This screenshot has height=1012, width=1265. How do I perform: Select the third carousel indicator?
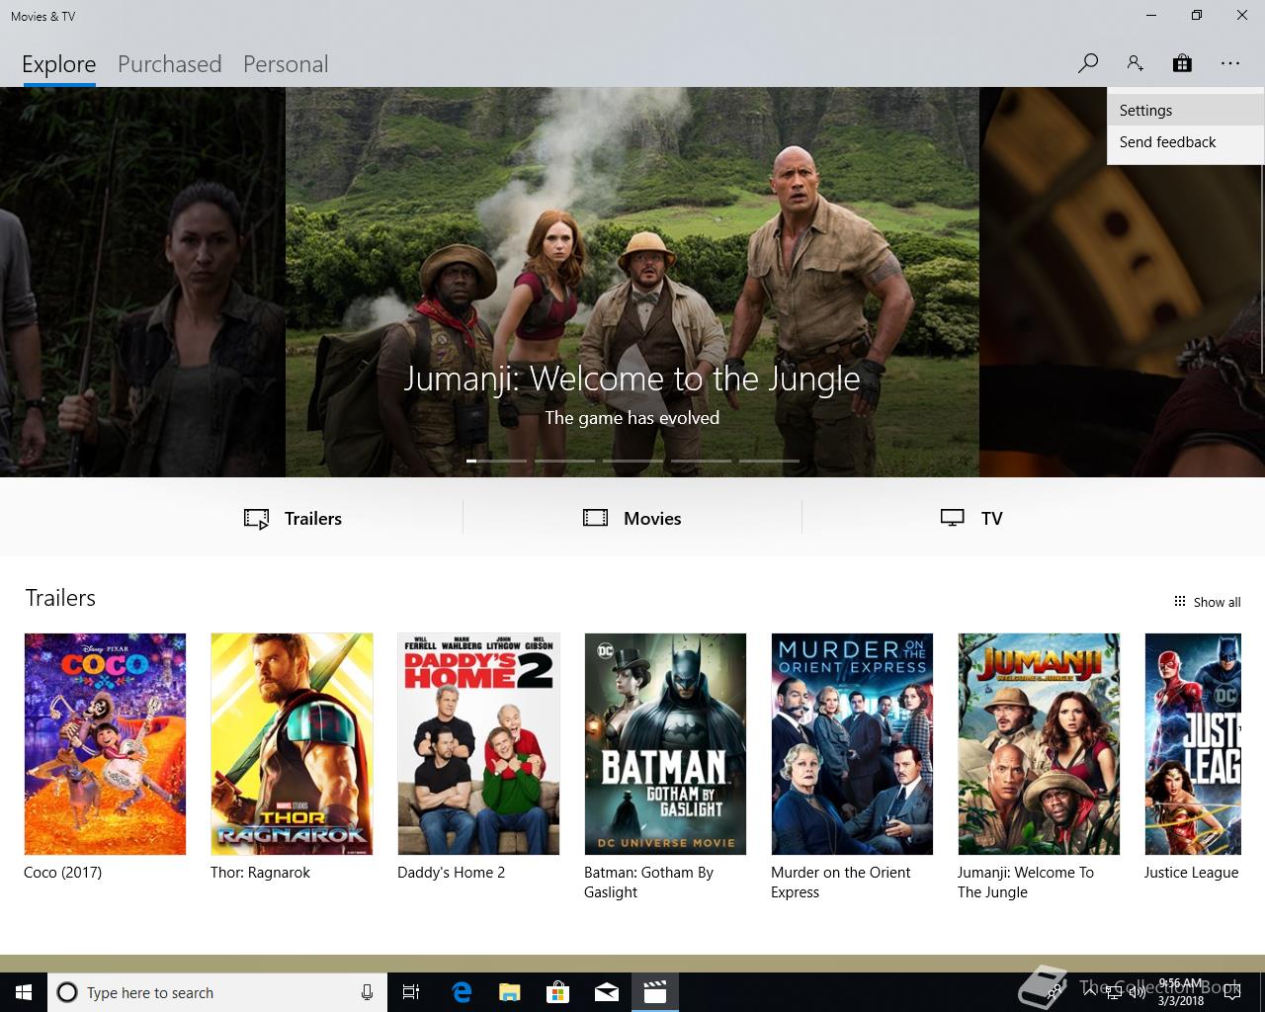pyautogui.click(x=633, y=461)
